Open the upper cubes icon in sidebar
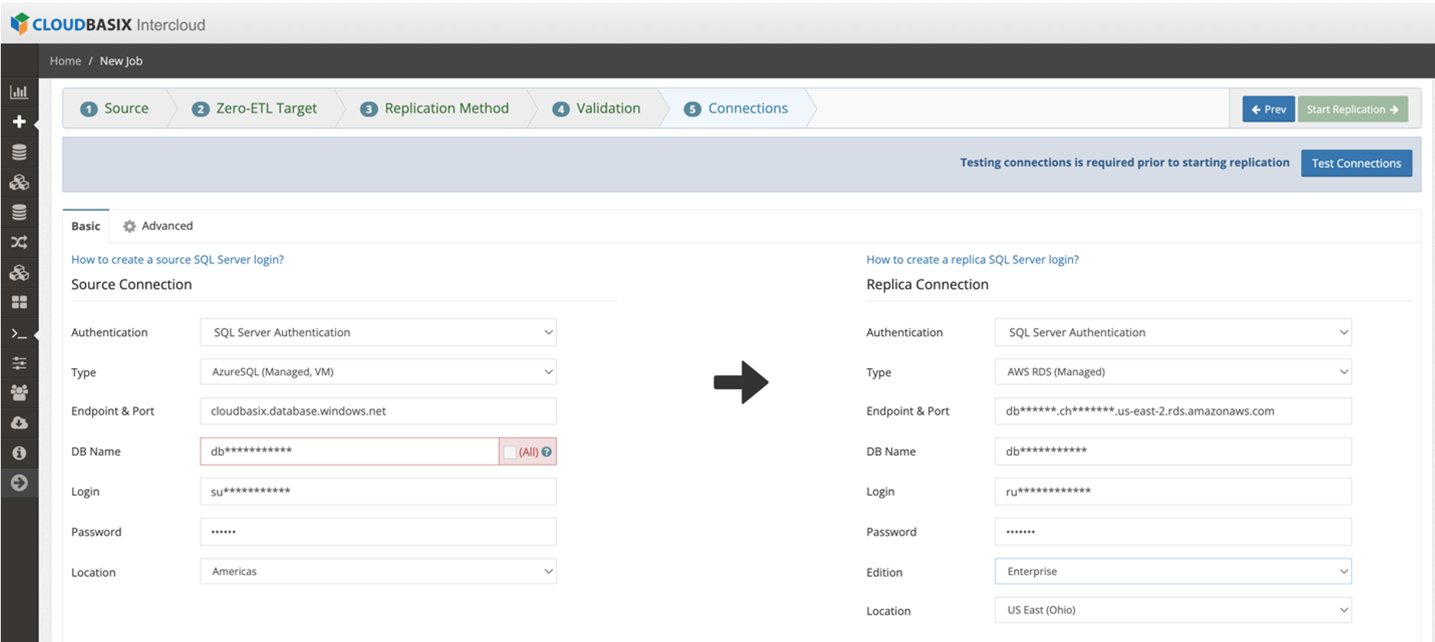The width and height of the screenshot is (1435, 642). tap(19, 183)
